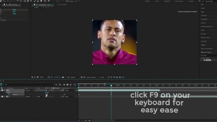Expand the Audio panel
Viewport: 217px width, 122px height.
tap(203, 8)
